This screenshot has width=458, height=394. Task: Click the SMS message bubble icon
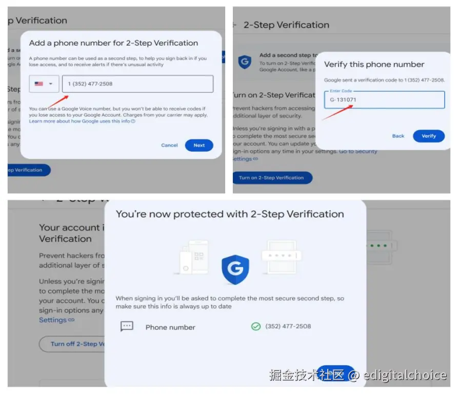tap(127, 326)
